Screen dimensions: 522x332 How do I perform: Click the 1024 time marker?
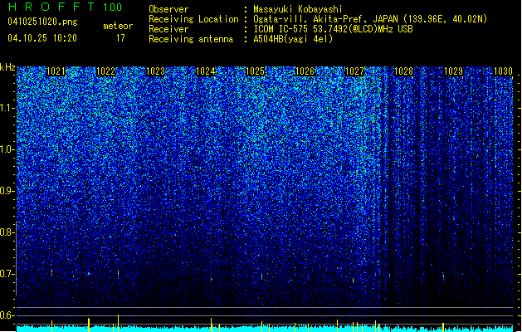tap(206, 71)
